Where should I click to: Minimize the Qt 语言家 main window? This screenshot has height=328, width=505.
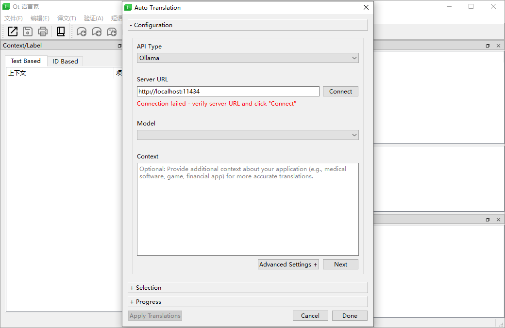click(x=449, y=6)
